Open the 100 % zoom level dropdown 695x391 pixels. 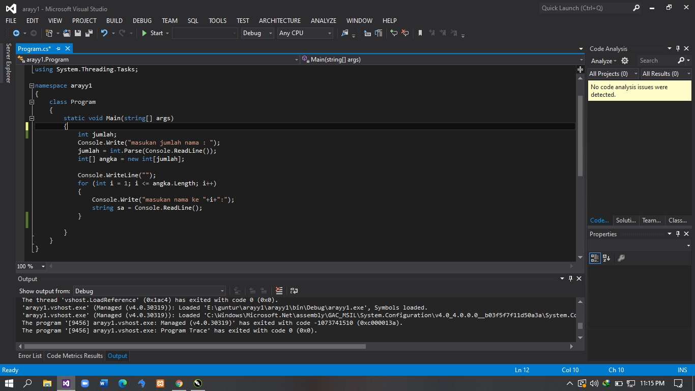(31, 266)
